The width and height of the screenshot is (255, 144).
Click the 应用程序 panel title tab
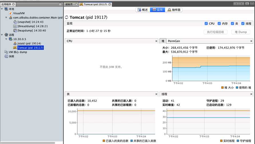click(x=8, y=4)
